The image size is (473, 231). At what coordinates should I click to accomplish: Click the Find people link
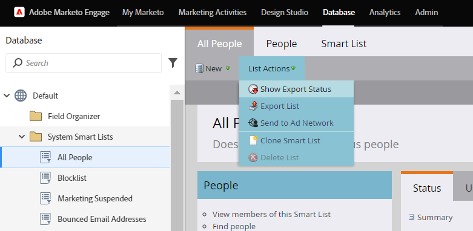[234, 226]
